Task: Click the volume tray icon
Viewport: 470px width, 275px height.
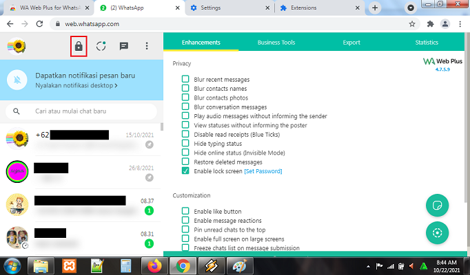Action: [412, 266]
